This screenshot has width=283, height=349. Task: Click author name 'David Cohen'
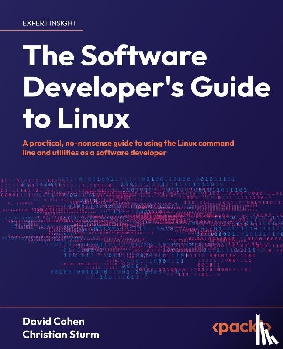coord(53,322)
